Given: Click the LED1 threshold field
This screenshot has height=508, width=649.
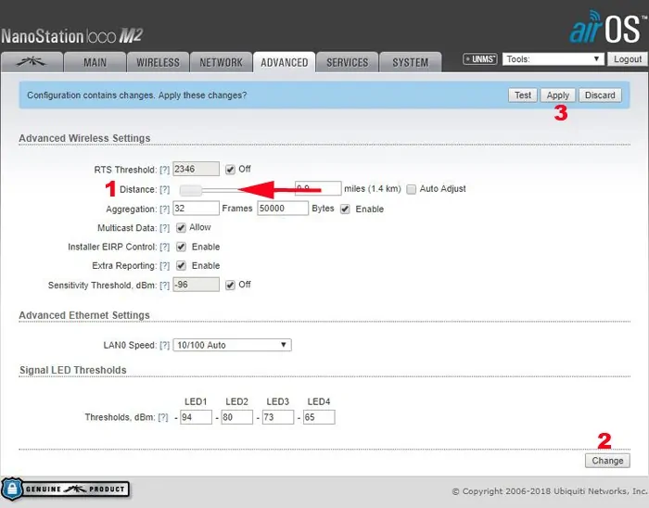Looking at the screenshot, I should pyautogui.click(x=196, y=417).
